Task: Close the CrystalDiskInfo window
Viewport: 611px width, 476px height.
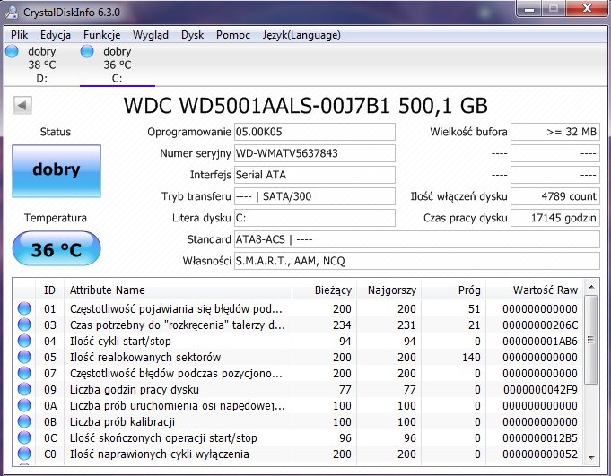Action: click(587, 8)
